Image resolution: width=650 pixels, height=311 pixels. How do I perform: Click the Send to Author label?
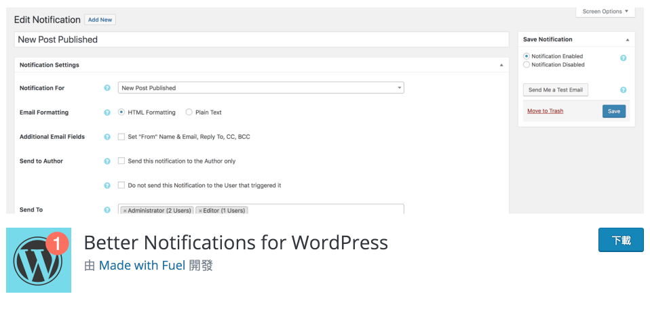pos(41,161)
